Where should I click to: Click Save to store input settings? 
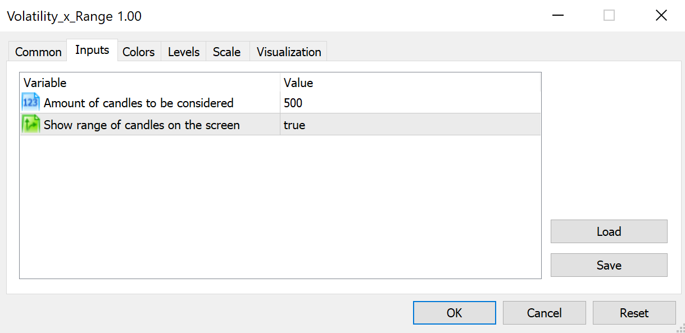609,264
